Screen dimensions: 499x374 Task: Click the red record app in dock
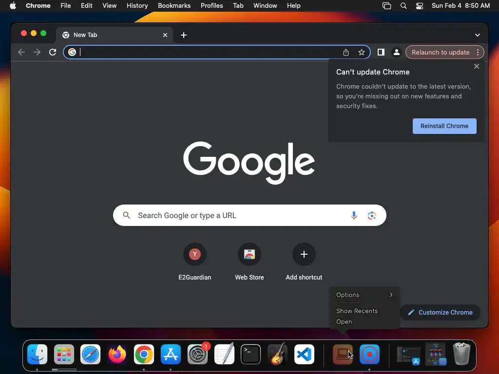point(369,354)
